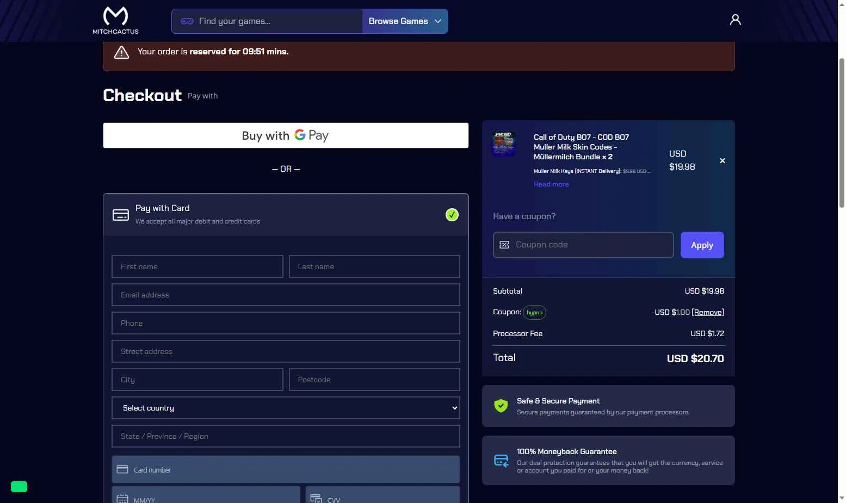Click the Call of Duty BO7 product title

pyautogui.click(x=581, y=147)
